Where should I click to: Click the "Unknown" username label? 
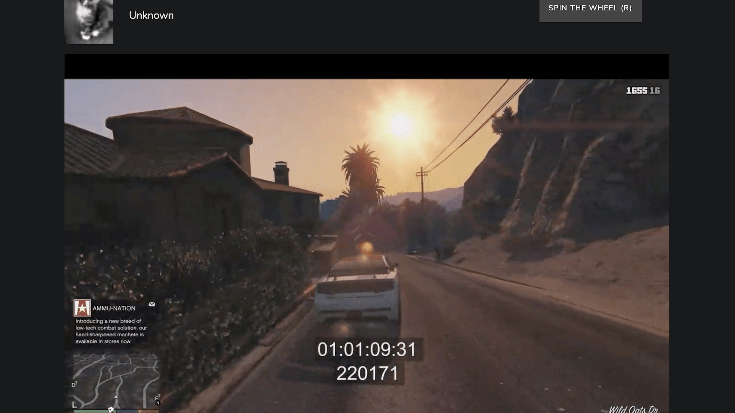click(151, 15)
